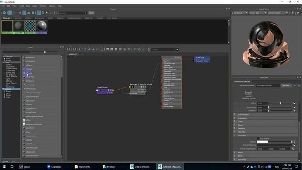Show input and output connections icon
Image resolution: width=302 pixels, height=170 pixels.
coord(75,49)
